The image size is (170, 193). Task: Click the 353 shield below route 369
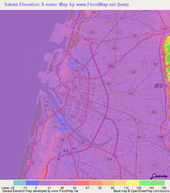[92, 32]
